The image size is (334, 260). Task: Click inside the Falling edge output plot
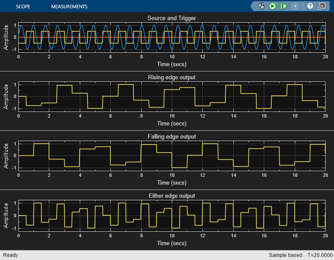pyautogui.click(x=172, y=155)
